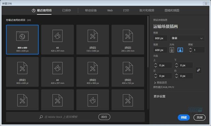The image size is (211, 126).
Task: Decrease the top bleed value
Action: click(x=156, y=67)
